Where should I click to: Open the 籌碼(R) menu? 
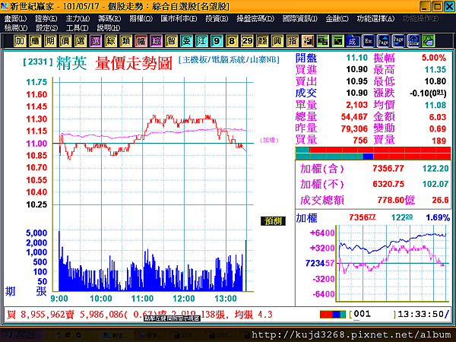pos(109,19)
